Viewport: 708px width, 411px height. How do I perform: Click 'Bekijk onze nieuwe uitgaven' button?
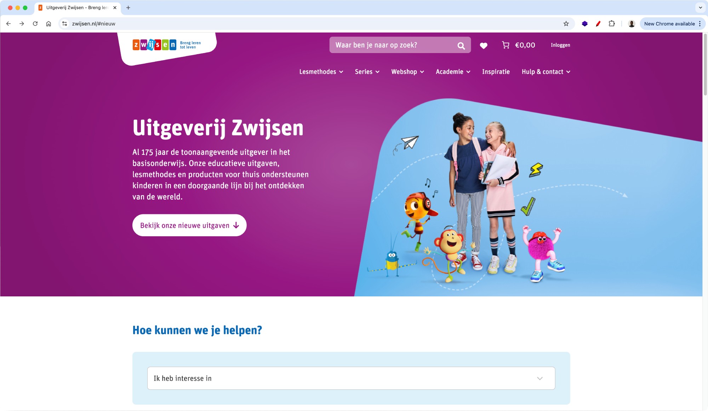189,225
